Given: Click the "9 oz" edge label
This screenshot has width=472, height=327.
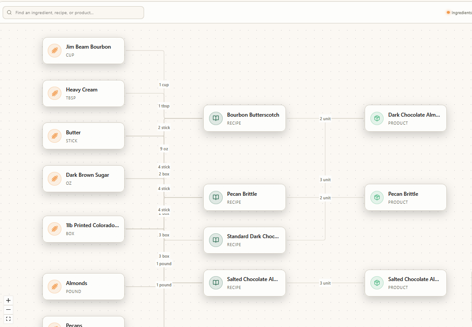Looking at the screenshot, I should (164, 149).
